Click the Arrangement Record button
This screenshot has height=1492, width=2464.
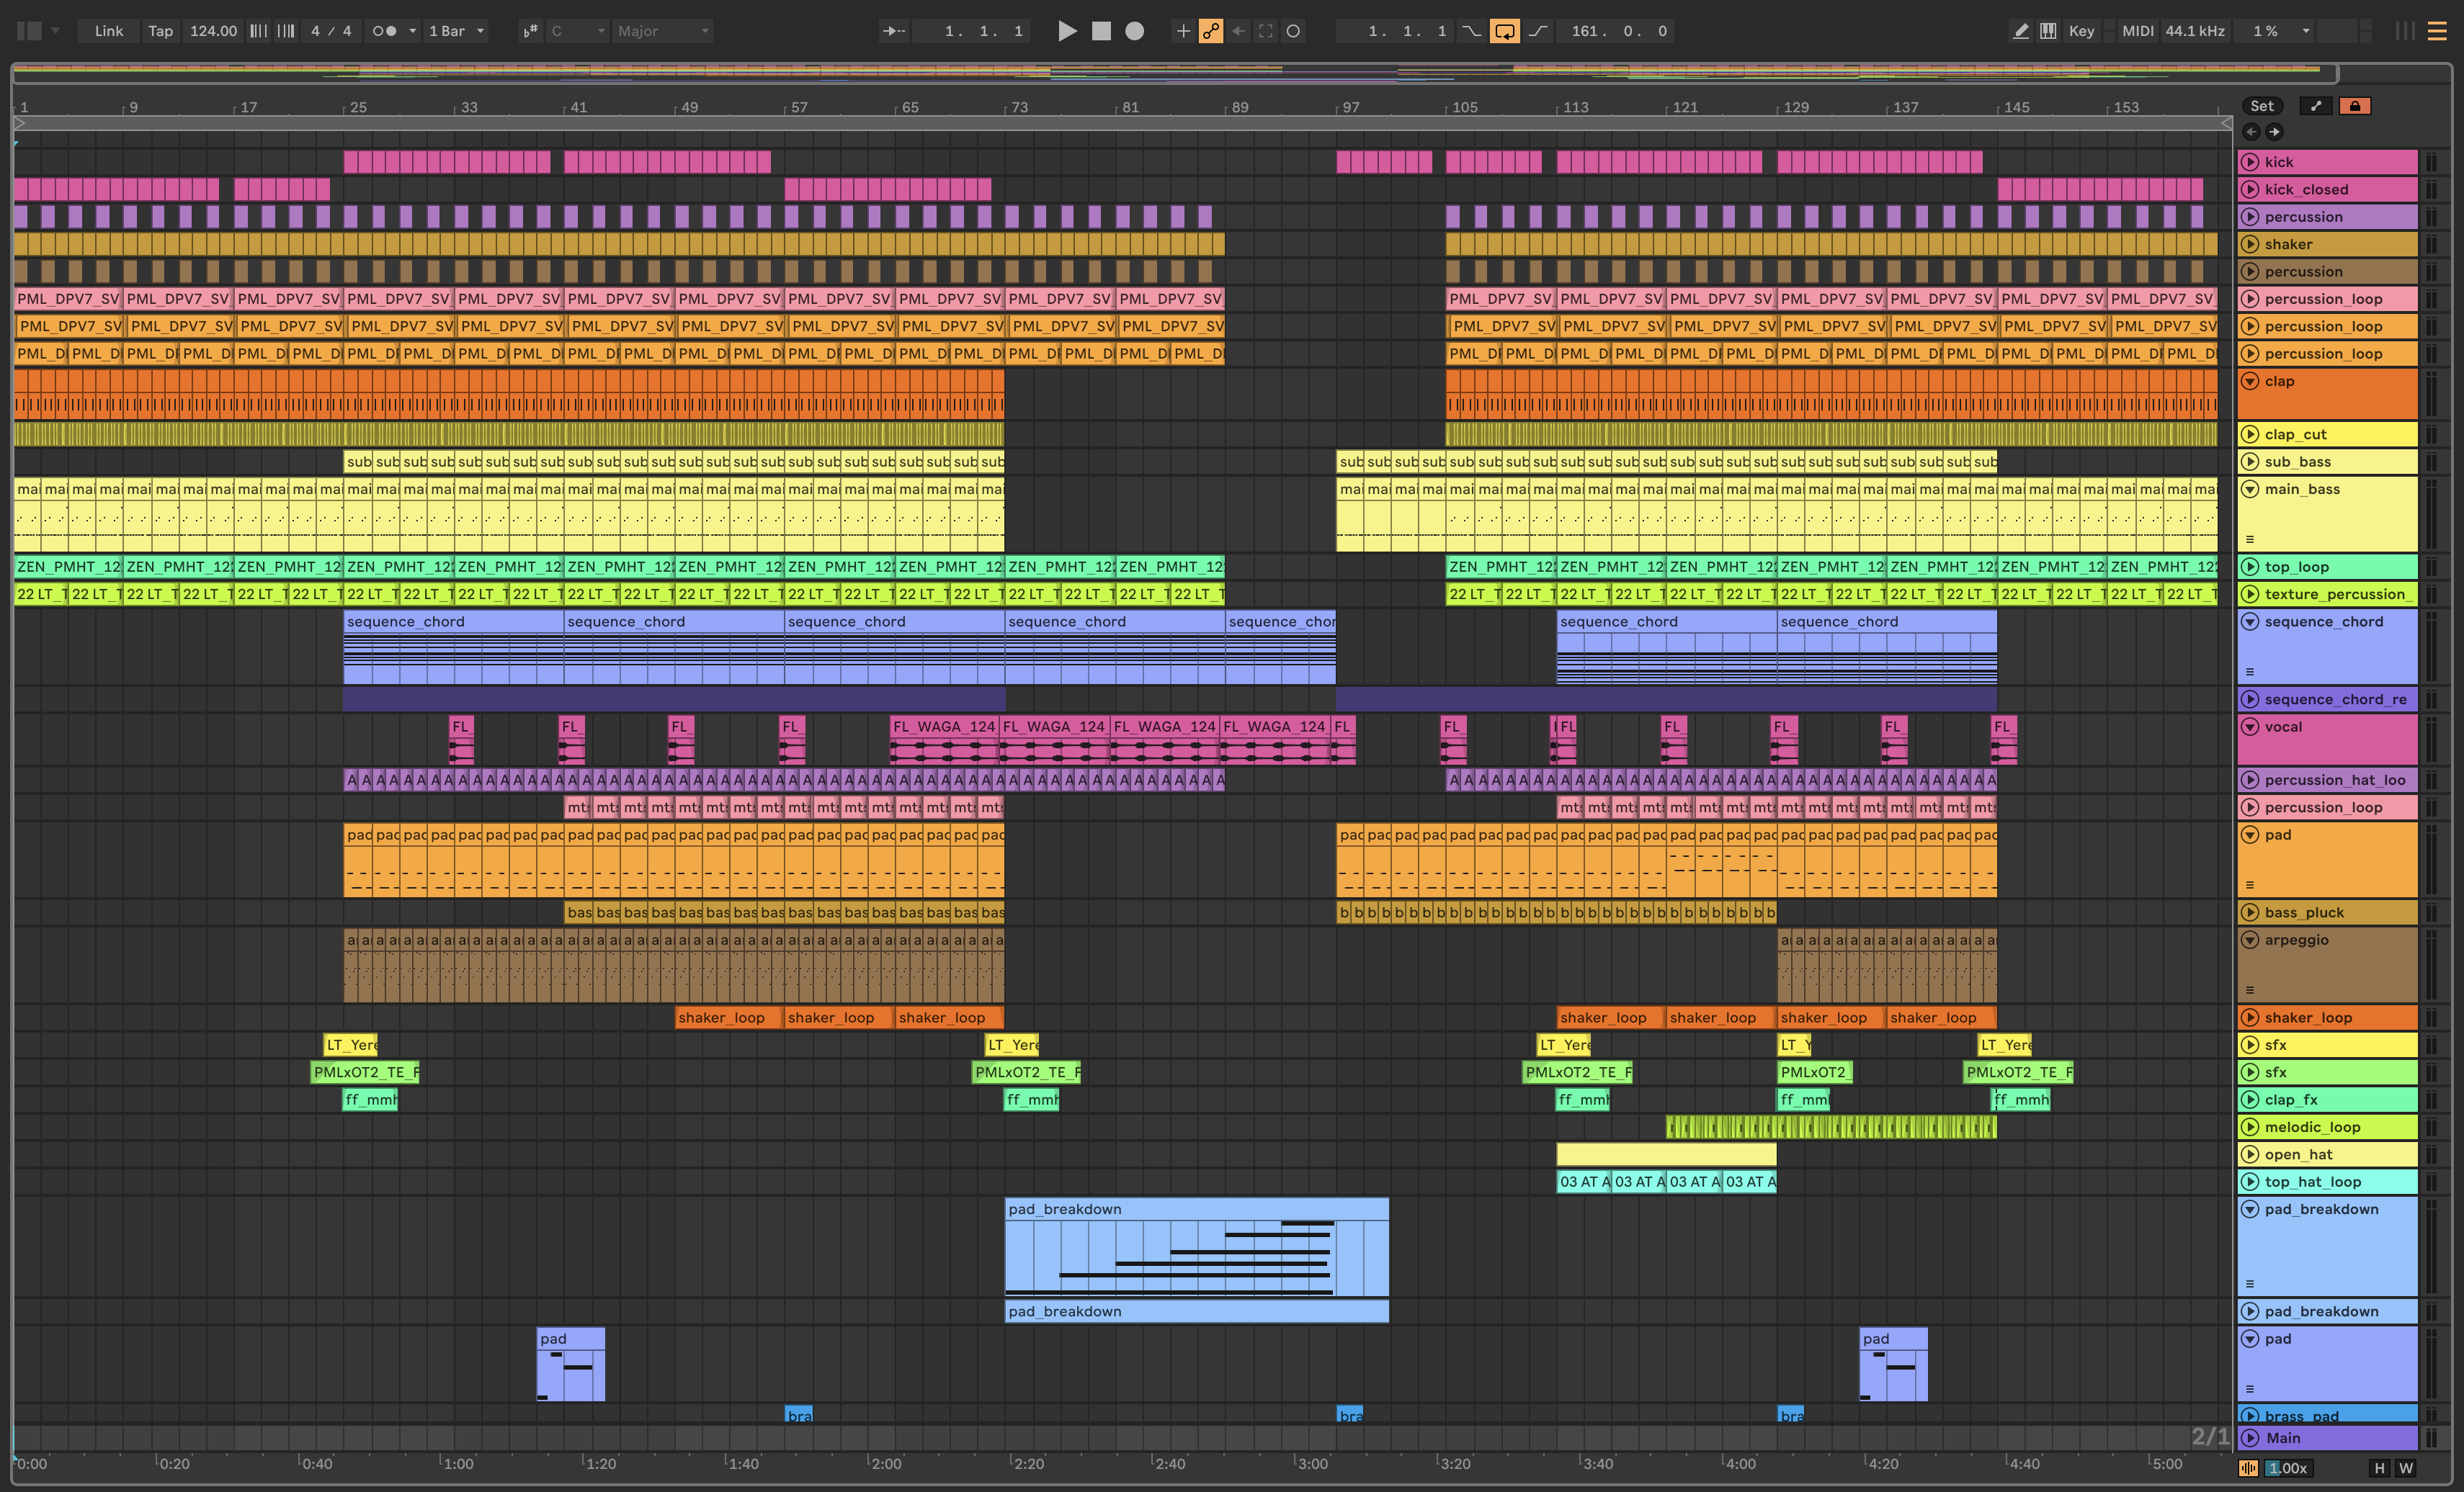[x=1134, y=31]
